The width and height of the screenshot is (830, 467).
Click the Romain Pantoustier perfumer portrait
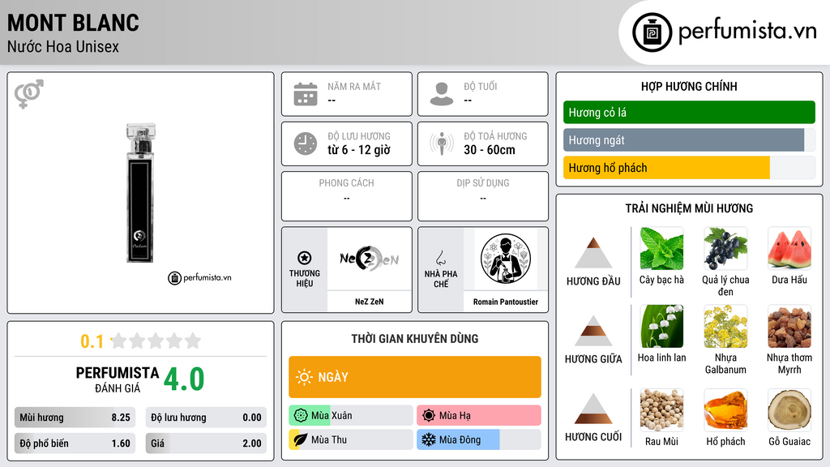click(506, 259)
